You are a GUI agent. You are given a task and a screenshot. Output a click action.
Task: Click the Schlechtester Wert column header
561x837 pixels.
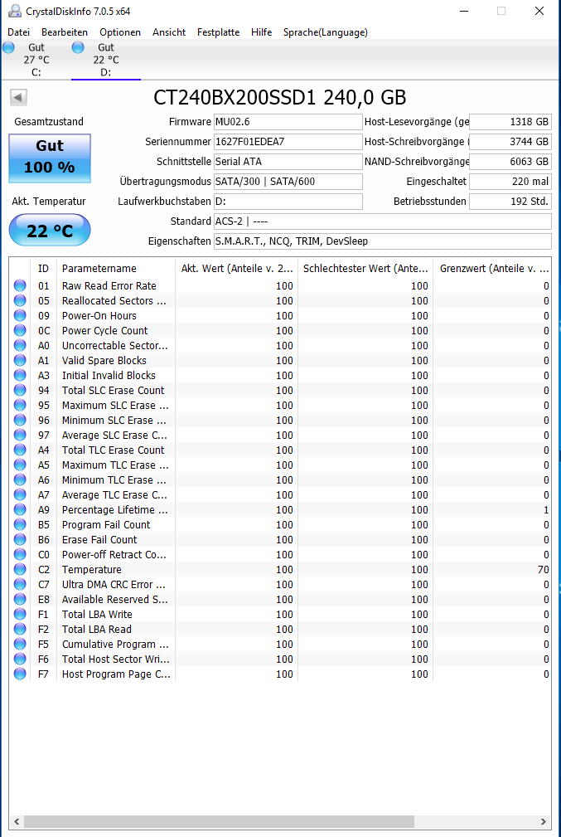pos(365,269)
